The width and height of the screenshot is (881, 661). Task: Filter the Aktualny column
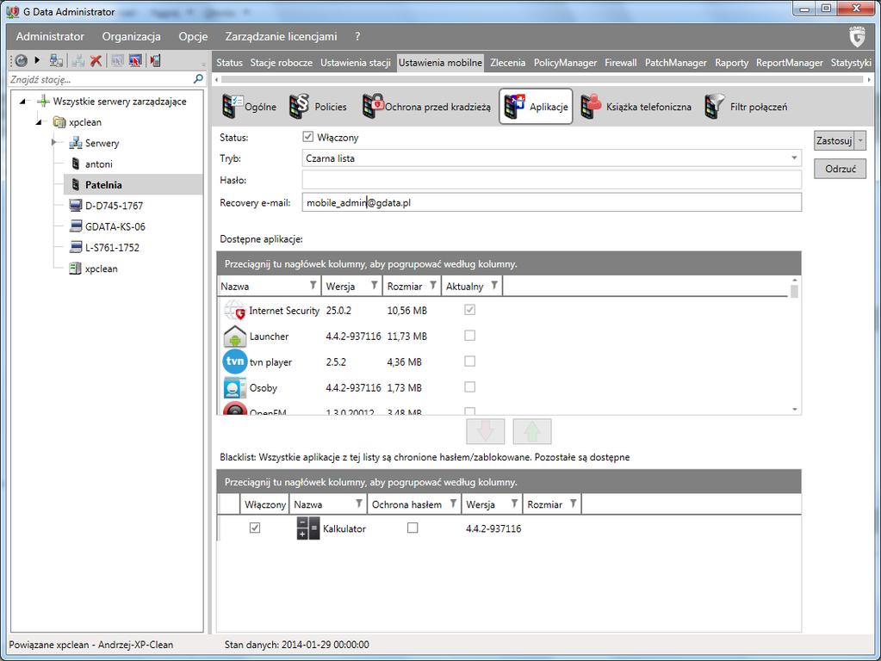coord(494,285)
